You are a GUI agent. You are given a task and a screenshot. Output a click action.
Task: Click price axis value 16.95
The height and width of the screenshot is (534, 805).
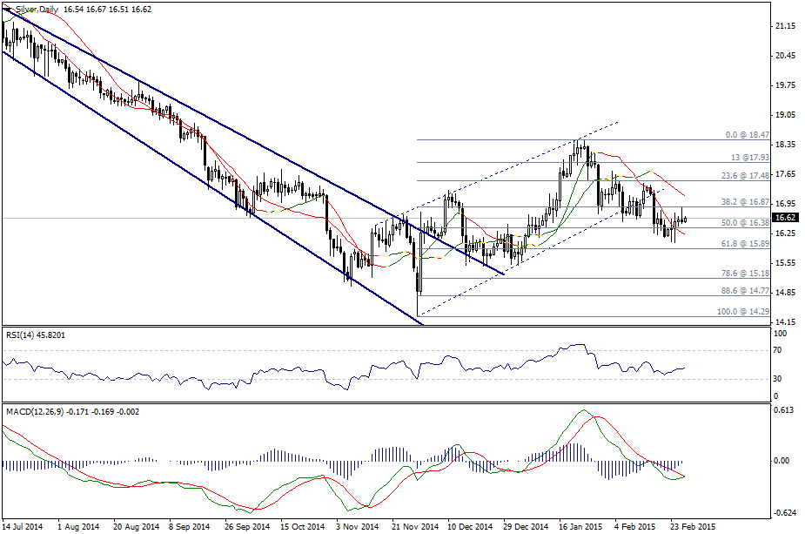(784, 204)
